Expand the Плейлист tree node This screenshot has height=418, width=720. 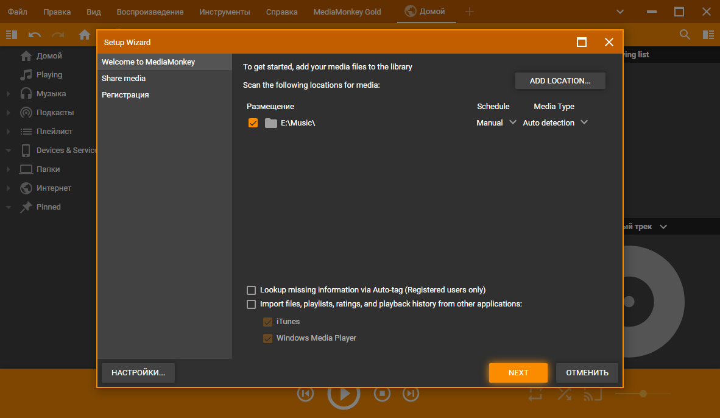[x=9, y=132]
